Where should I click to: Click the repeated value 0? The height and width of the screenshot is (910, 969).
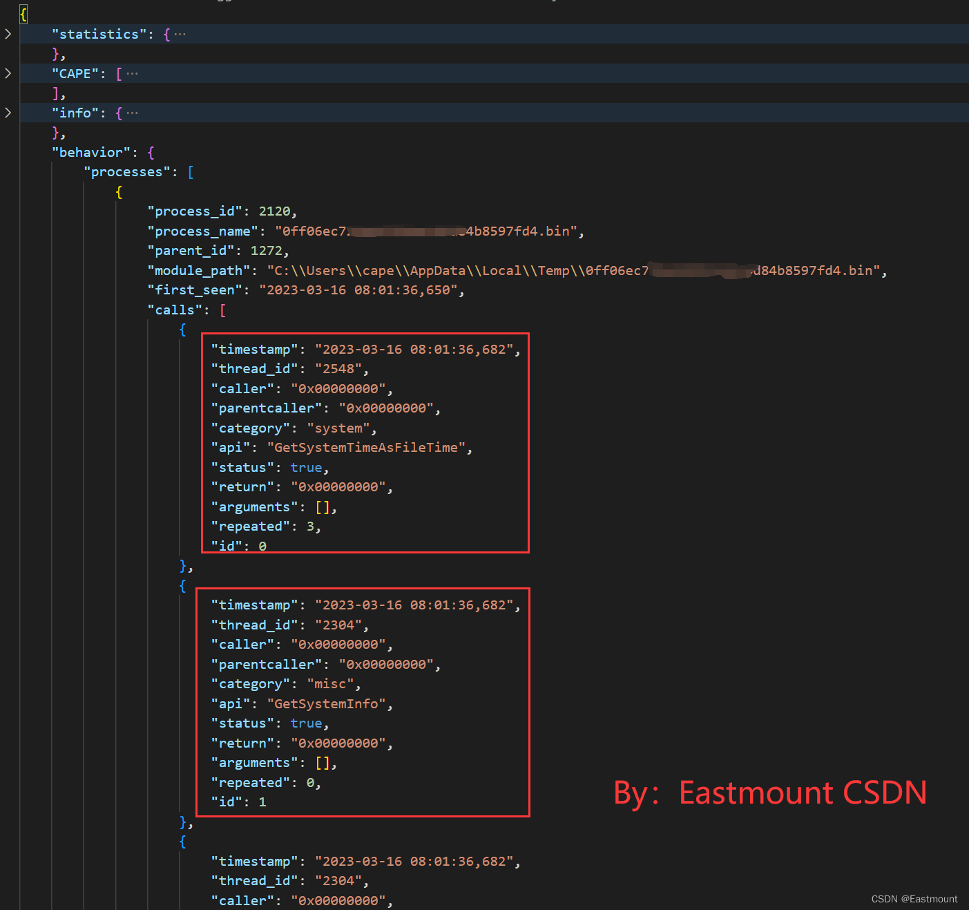pos(311,783)
